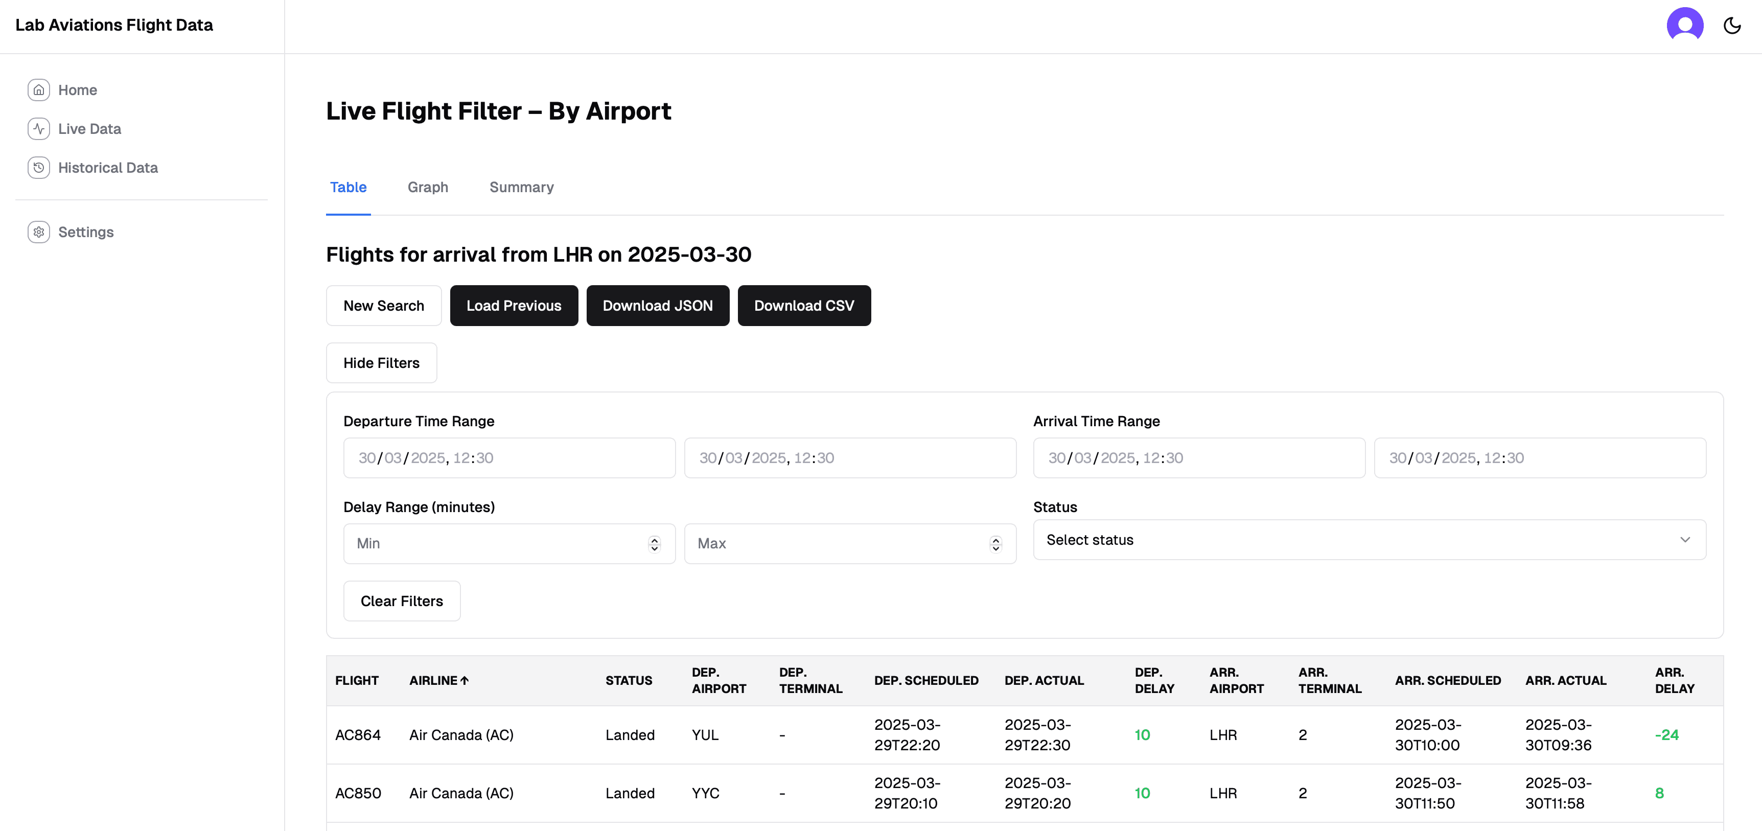Toggle the Airline column sort order

coord(438,681)
